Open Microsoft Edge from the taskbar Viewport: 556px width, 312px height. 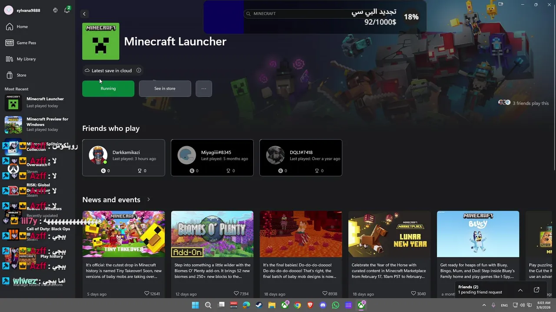[246, 305]
